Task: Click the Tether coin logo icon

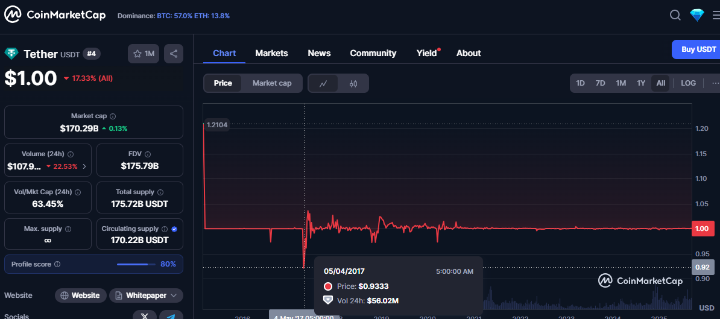Action: pos(11,54)
